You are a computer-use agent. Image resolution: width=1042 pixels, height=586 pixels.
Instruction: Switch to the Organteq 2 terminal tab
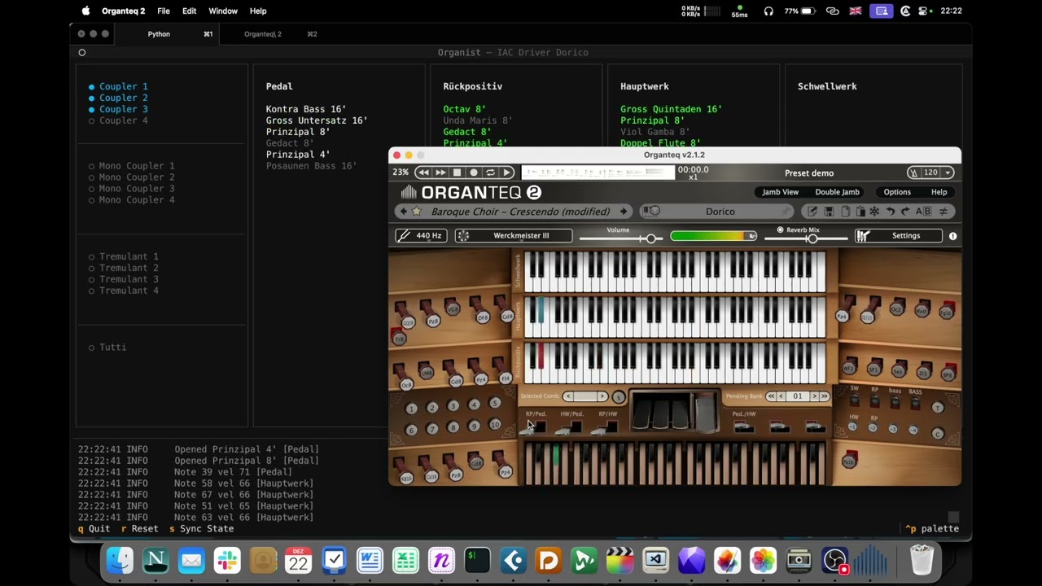point(273,34)
